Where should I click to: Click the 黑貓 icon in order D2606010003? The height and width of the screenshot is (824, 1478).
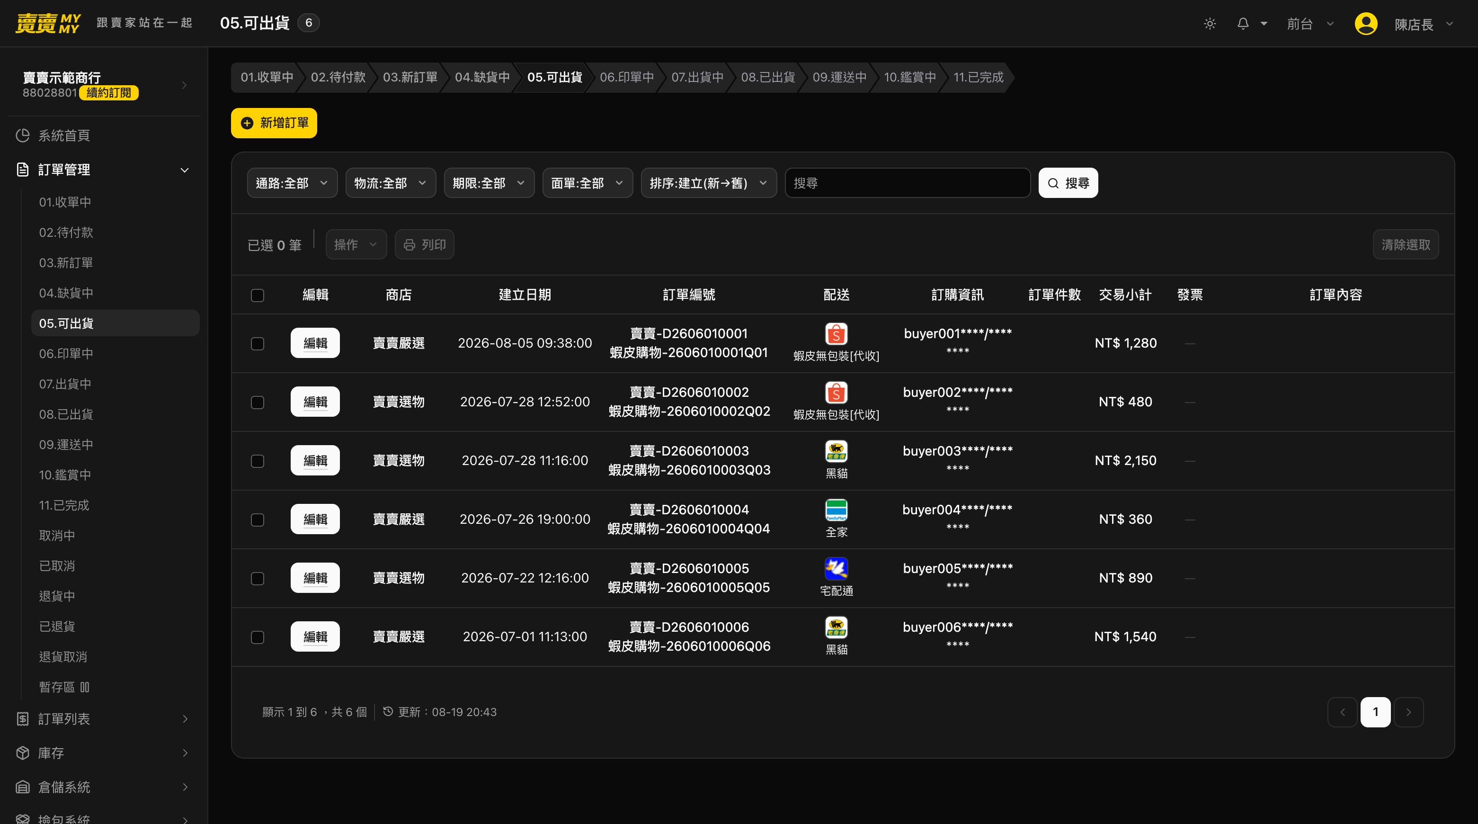click(x=836, y=452)
